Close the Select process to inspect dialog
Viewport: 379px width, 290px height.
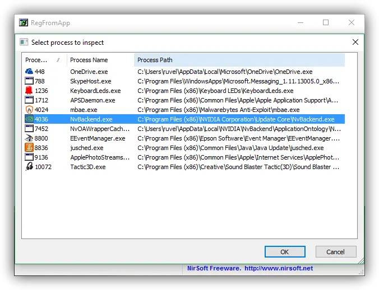355,42
